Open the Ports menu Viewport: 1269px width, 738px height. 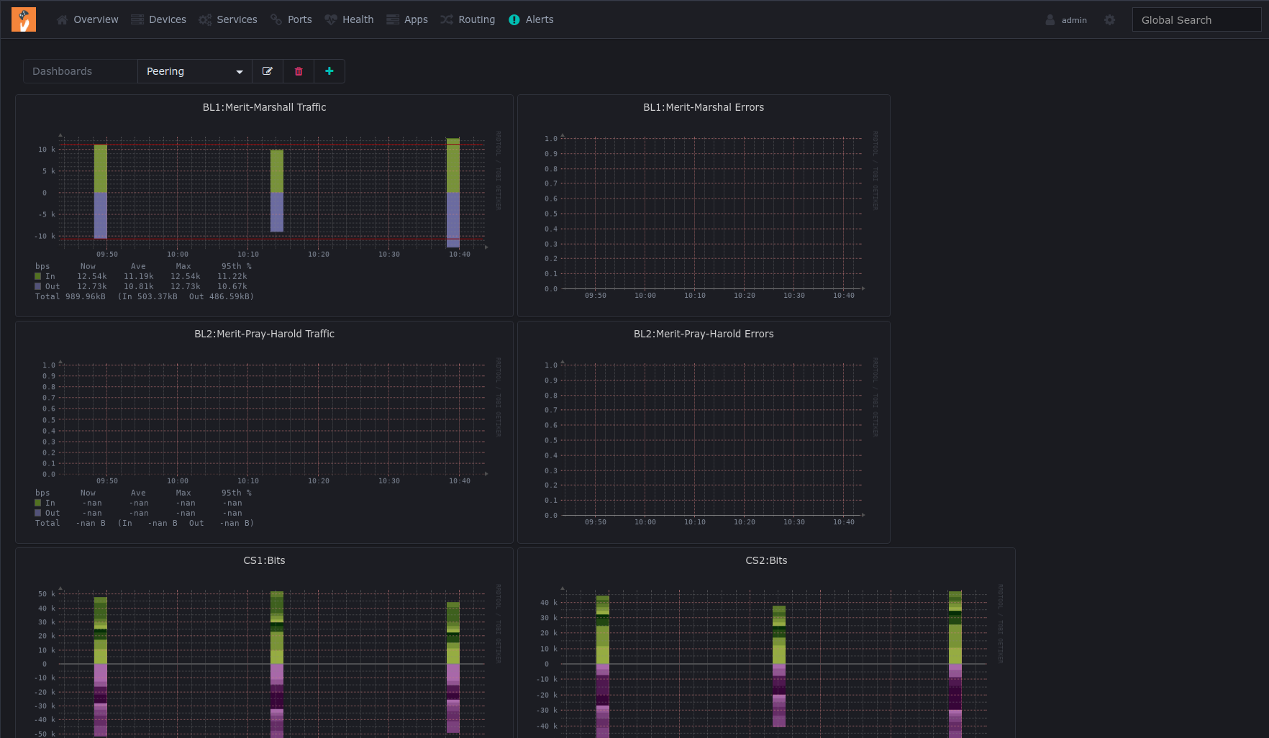point(291,20)
